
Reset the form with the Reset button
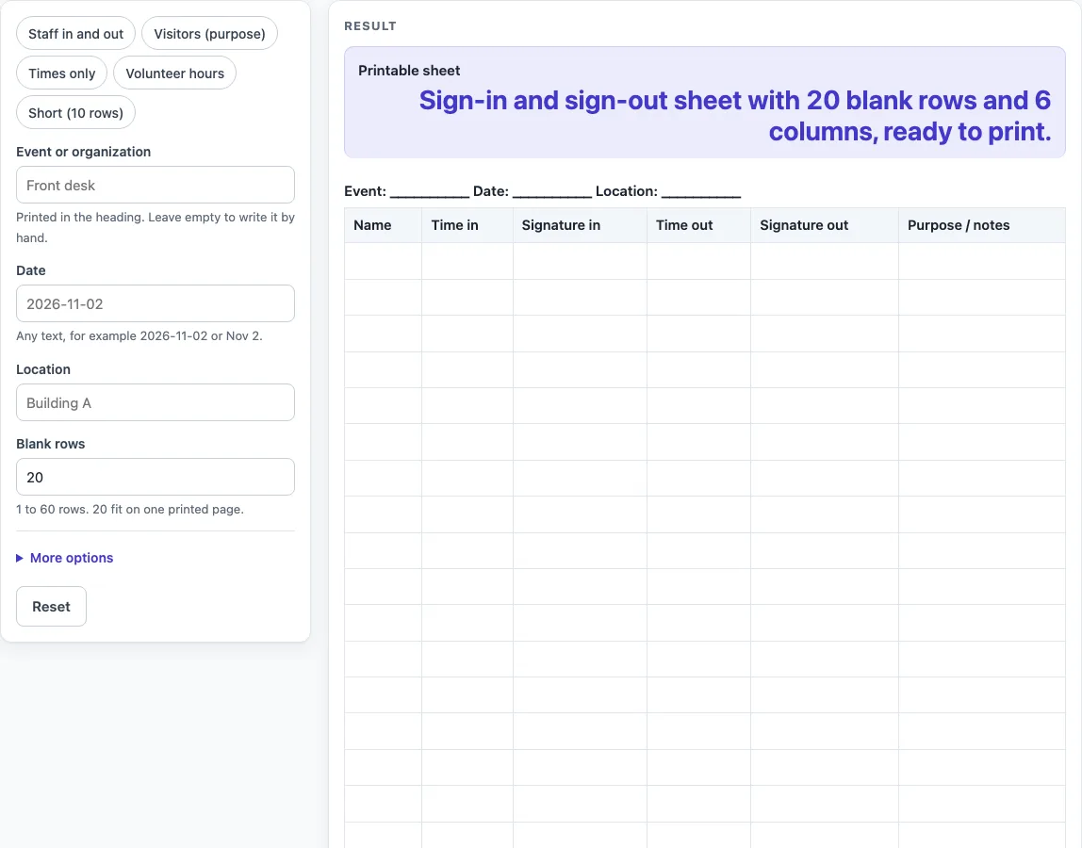51,607
